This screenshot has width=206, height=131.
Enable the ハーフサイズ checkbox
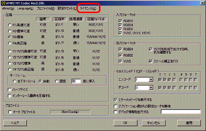point(9,90)
